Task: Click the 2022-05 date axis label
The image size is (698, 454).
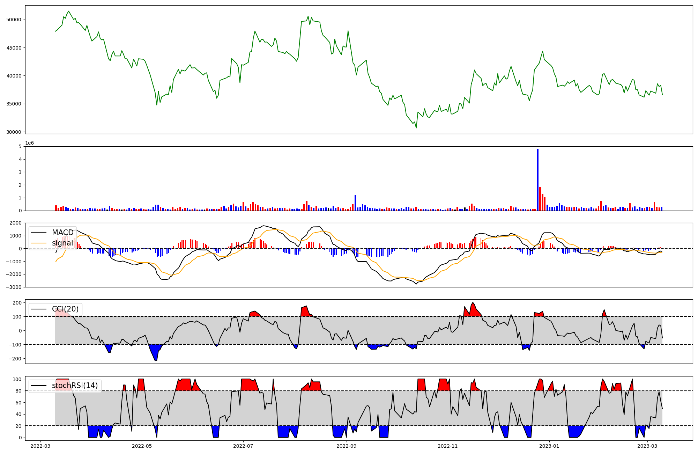Action: (142, 446)
